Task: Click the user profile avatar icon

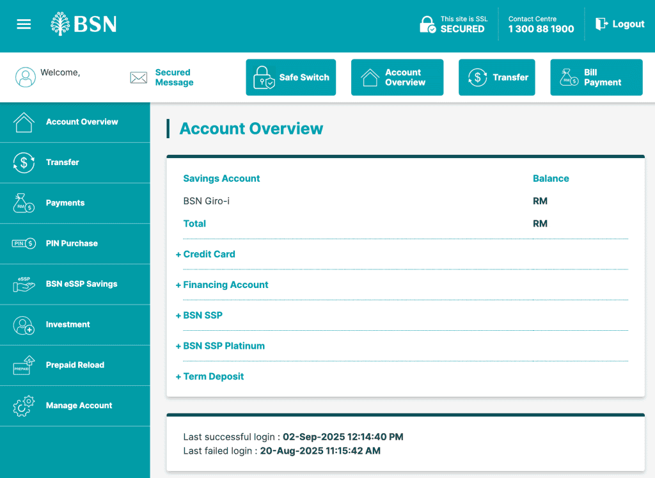Action: [x=26, y=77]
